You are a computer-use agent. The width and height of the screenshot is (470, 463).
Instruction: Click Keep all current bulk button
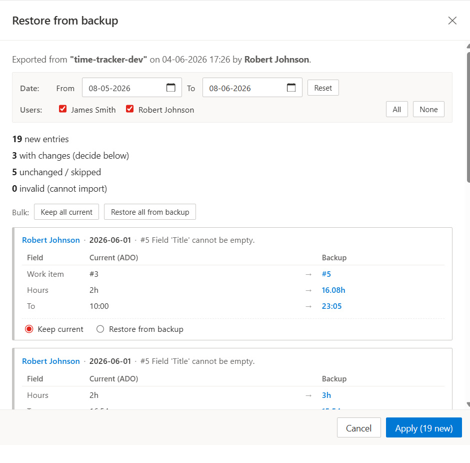point(66,212)
